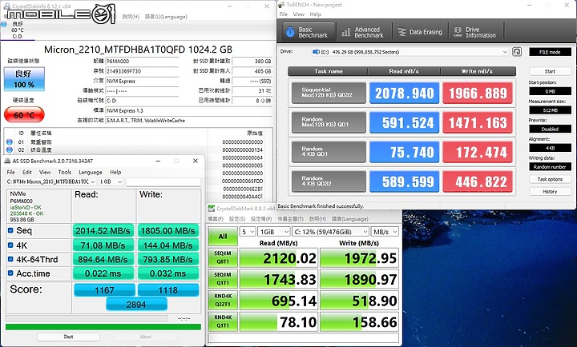The width and height of the screenshot is (577, 347).
Task: Click TxBENCH FILE mode button
Action: click(x=550, y=52)
